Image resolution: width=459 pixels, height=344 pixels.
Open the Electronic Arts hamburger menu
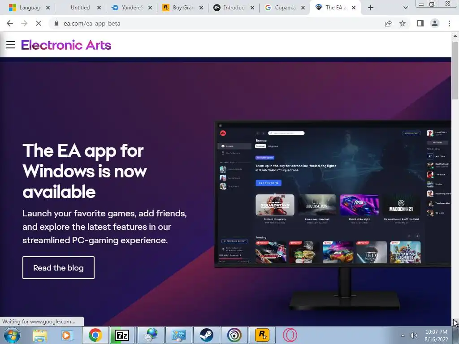pos(11,45)
